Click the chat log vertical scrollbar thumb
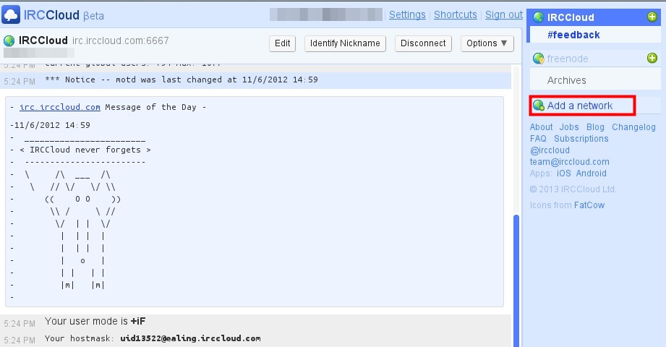 pos(516,280)
